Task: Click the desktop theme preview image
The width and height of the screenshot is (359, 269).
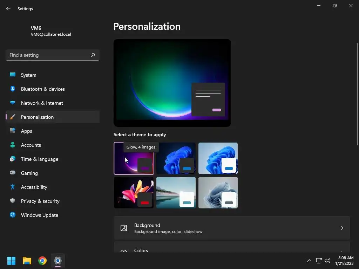Action: point(172,83)
